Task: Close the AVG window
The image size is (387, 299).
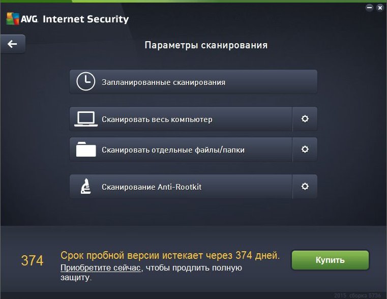Action: pyautogui.click(x=380, y=8)
